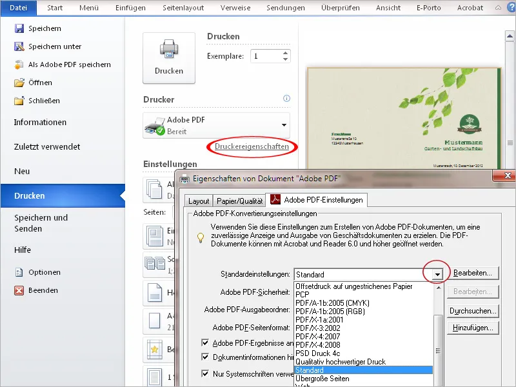516x387 pixels.
Task: Switch to the Seitenlayout ribbon tab
Action: pos(183,8)
